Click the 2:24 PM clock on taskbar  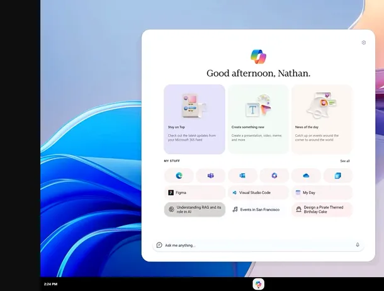point(51,284)
